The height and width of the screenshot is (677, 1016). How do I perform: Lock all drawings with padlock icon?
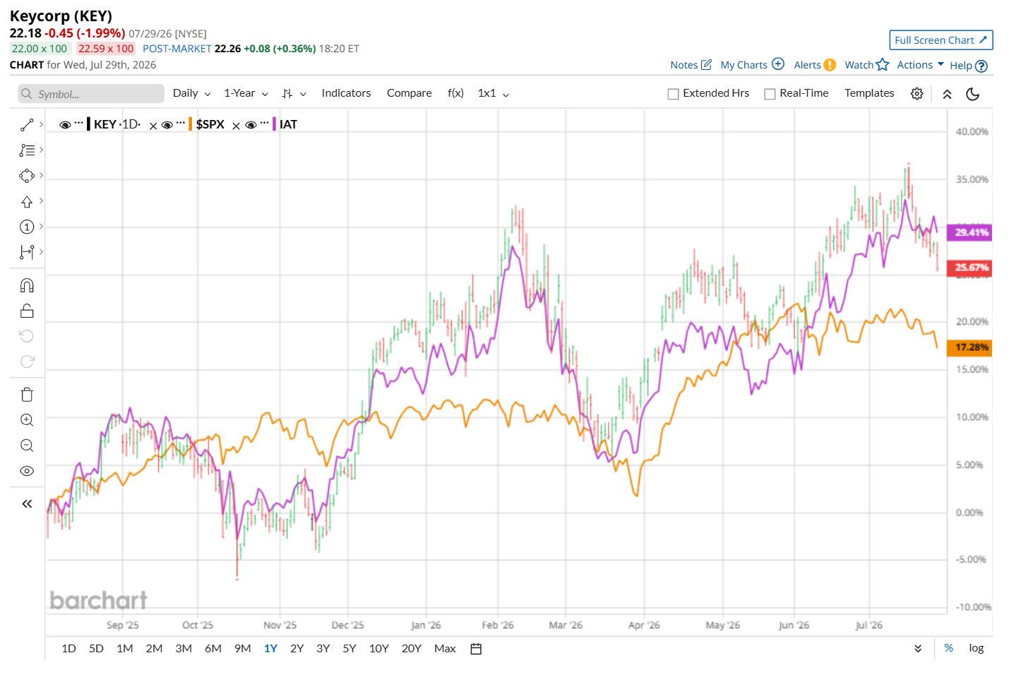27,311
